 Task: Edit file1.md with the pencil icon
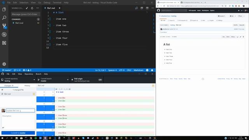(240, 37)
